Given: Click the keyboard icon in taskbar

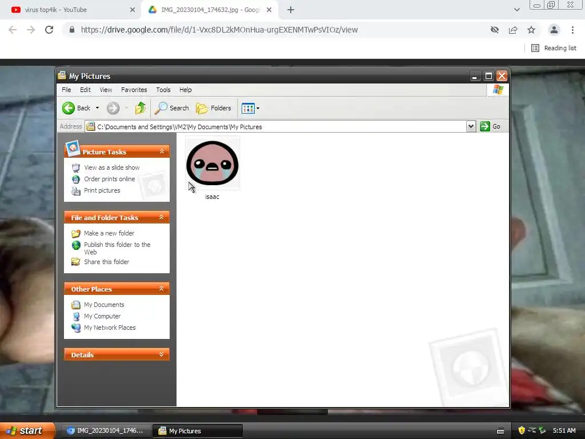Looking at the screenshot, I should click(x=500, y=431).
